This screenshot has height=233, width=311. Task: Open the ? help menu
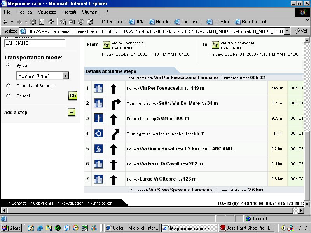coord(107,12)
